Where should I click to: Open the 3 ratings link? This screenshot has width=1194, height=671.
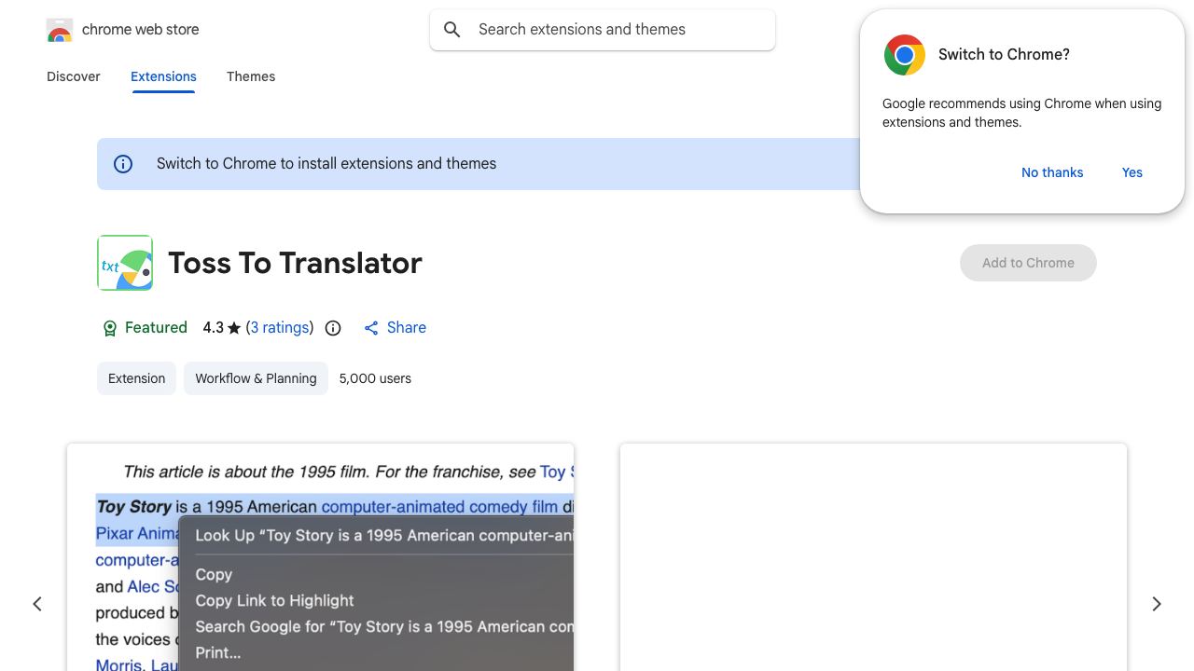point(280,328)
